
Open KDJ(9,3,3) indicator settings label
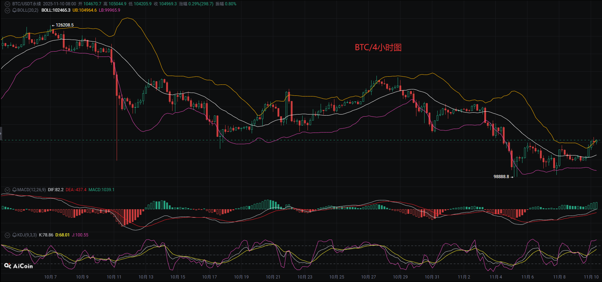pos(27,235)
